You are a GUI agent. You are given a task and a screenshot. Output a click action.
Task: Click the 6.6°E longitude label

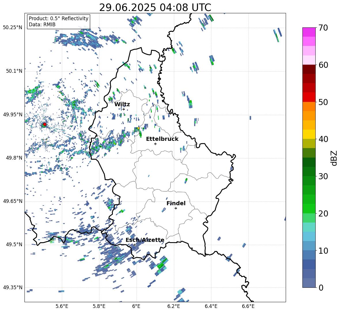point(248,306)
